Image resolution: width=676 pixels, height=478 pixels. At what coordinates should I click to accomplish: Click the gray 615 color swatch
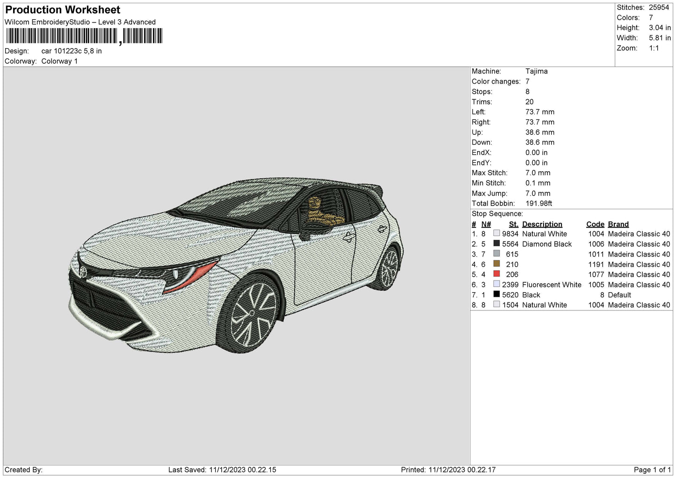pyautogui.click(x=496, y=254)
